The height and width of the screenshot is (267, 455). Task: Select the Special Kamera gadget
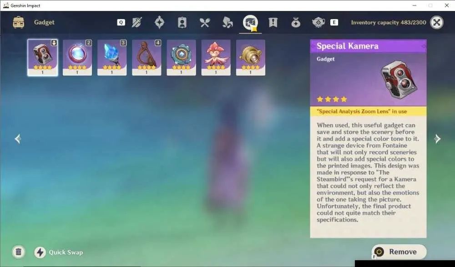coord(43,57)
